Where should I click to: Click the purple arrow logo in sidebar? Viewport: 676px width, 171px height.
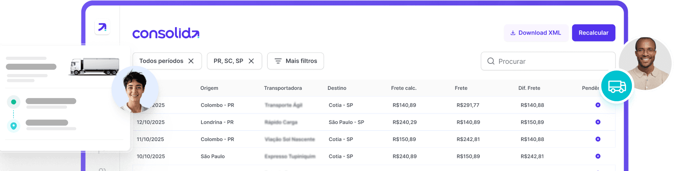102,27
